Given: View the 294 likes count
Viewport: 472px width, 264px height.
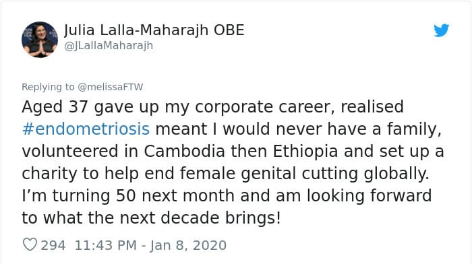Looking at the screenshot, I should [x=53, y=245].
